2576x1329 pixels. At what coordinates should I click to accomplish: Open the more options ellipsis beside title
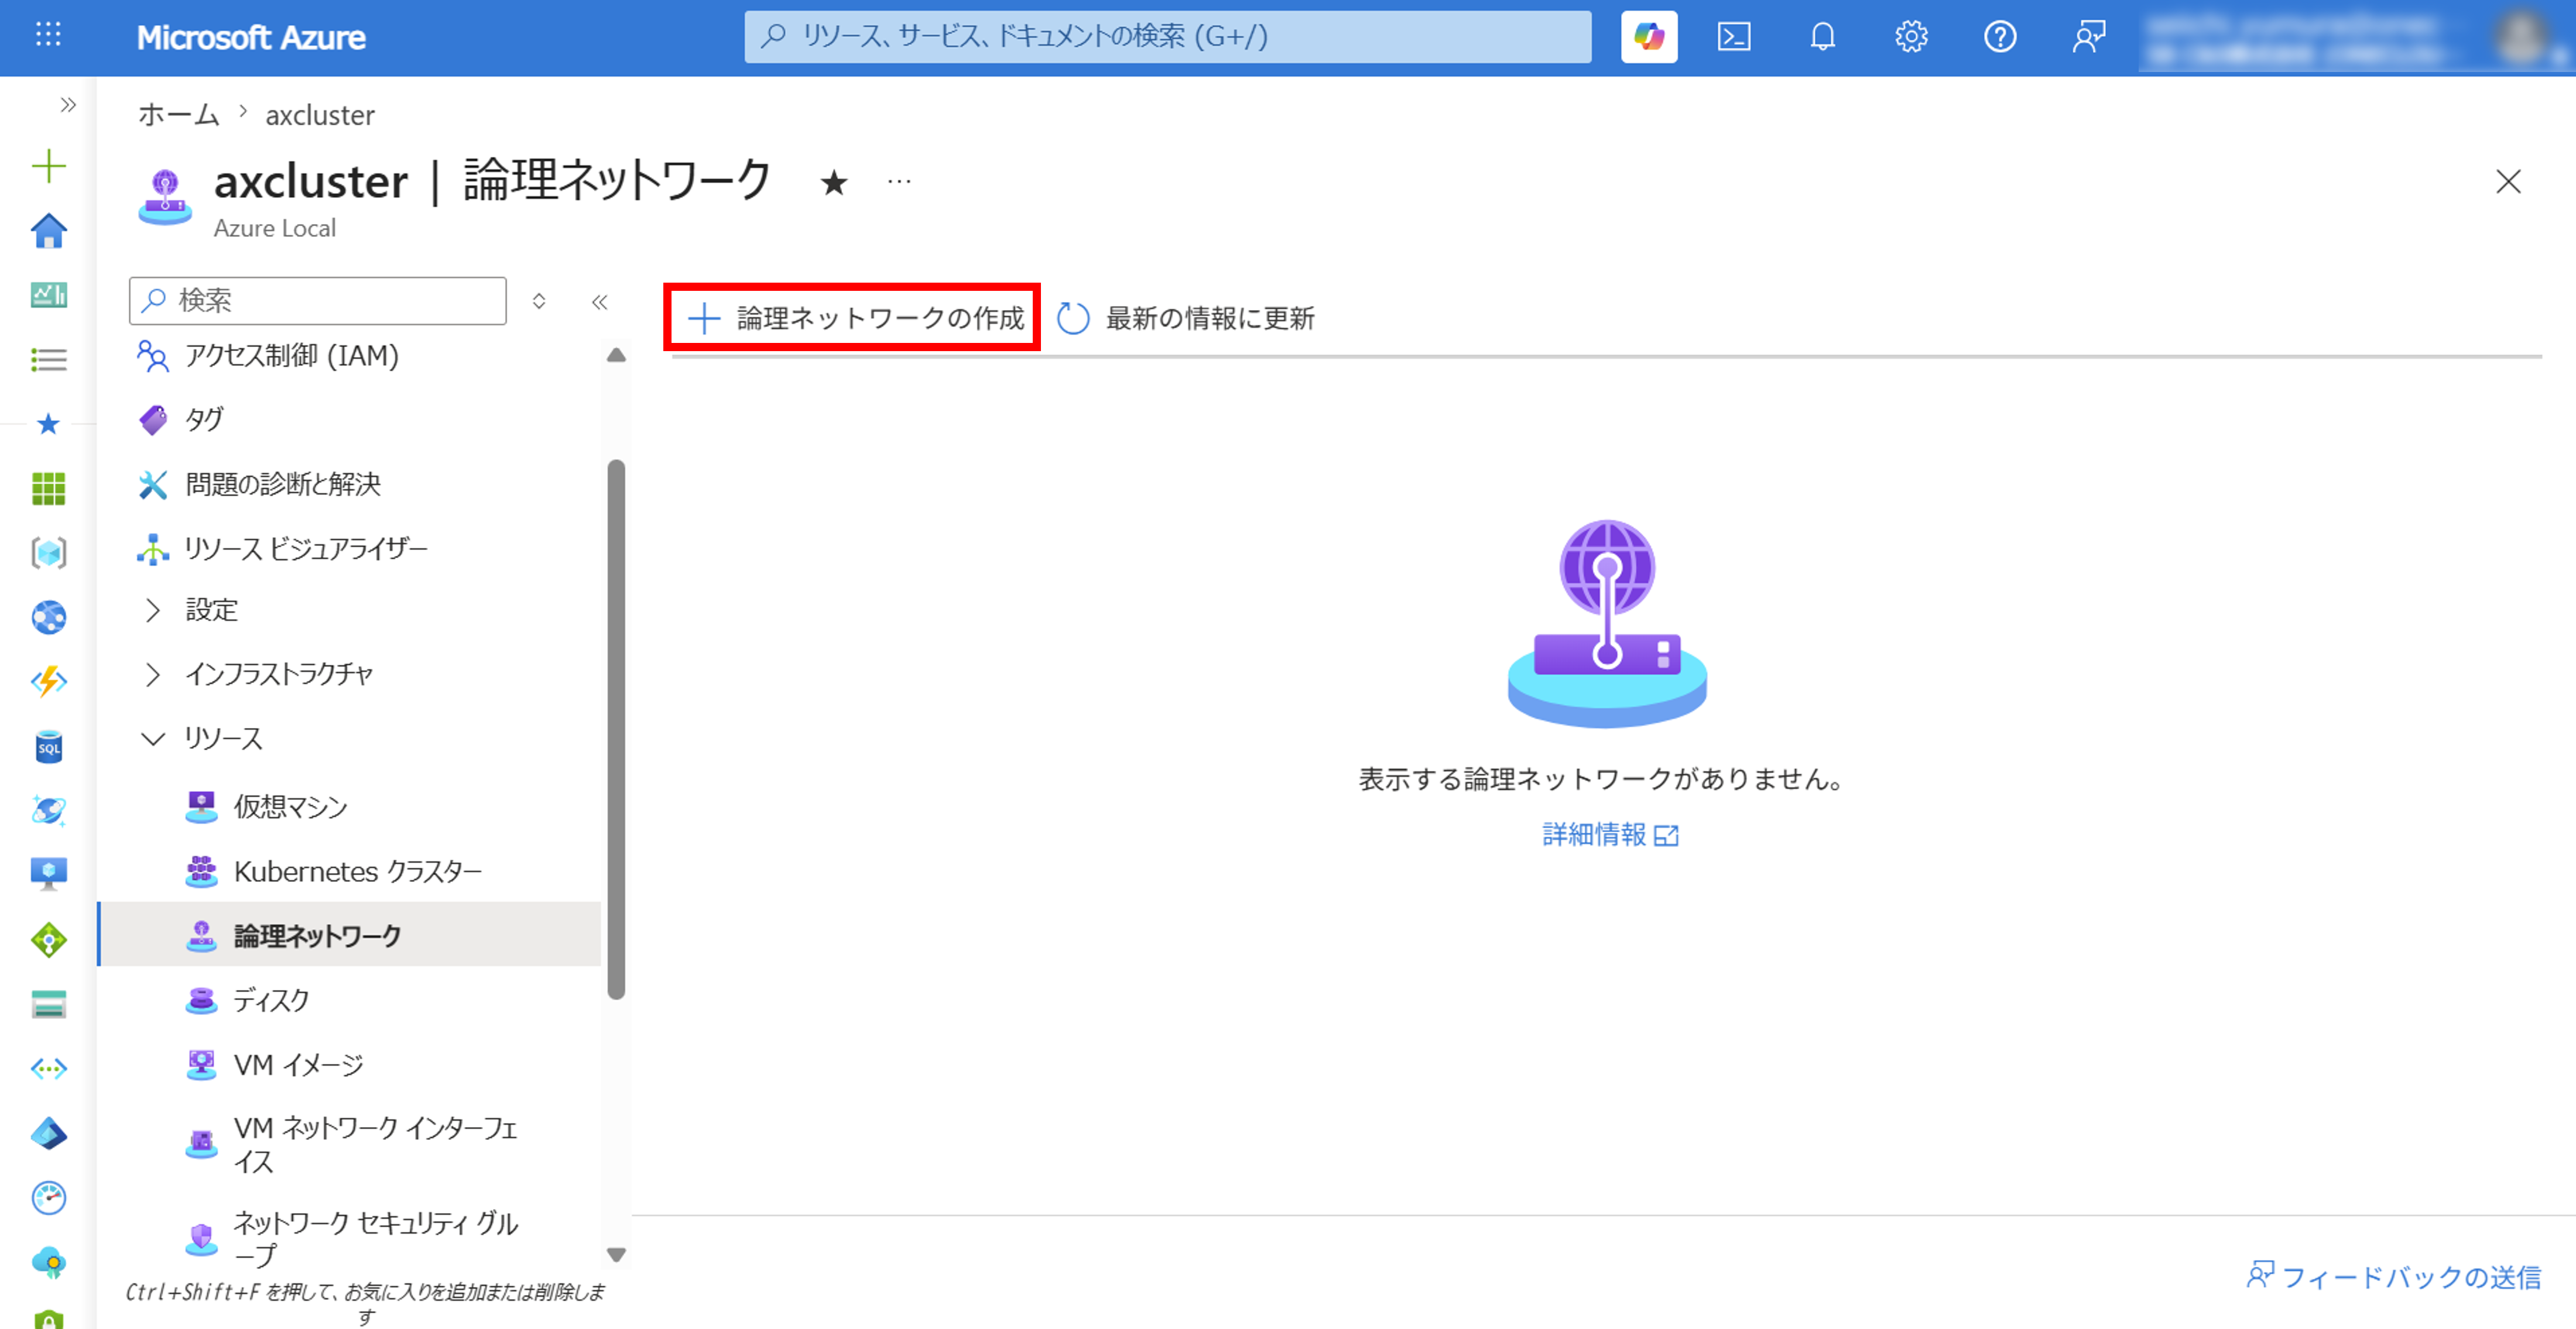(899, 182)
